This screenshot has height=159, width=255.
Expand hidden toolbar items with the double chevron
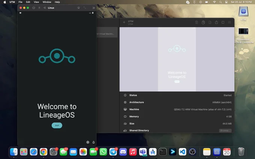[x=94, y=8]
